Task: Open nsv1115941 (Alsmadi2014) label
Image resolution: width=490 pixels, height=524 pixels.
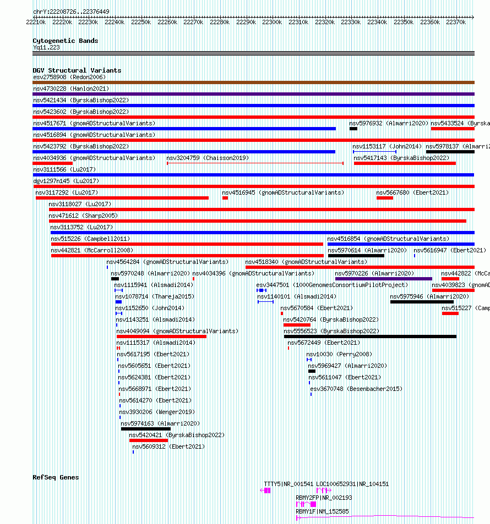Action: [x=154, y=285]
